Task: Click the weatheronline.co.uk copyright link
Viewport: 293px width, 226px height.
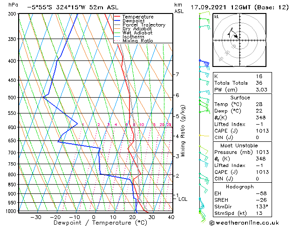Action: click(x=244, y=223)
